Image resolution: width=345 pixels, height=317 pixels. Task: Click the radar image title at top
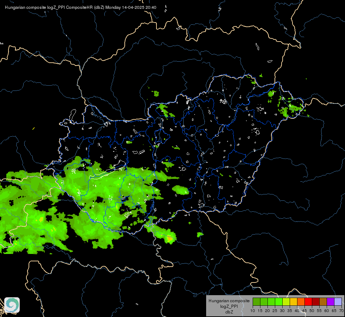(x=81, y=7)
